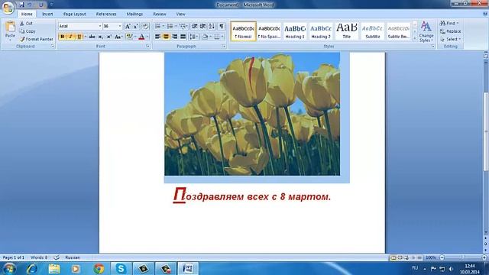Justify paragraph text
The height and width of the screenshot is (275, 489).
(x=183, y=37)
